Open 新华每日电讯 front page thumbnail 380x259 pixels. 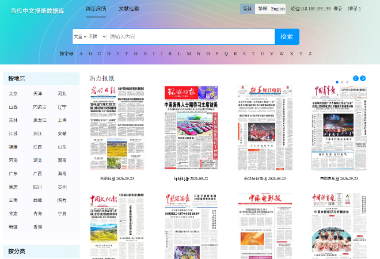click(x=265, y=128)
